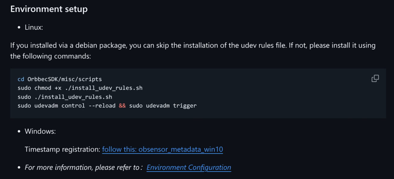Click the sudo chmod +x command line
This screenshot has width=394, height=179.
pos(80,88)
